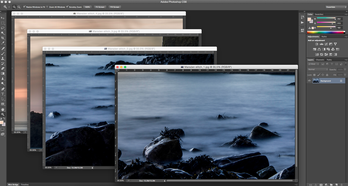Open the Timeline tab
This screenshot has height=186, width=348.
pyautogui.click(x=25, y=185)
